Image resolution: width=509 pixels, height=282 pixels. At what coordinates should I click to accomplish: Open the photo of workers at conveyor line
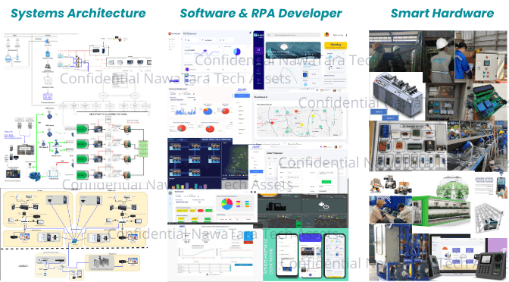[x=477, y=146]
